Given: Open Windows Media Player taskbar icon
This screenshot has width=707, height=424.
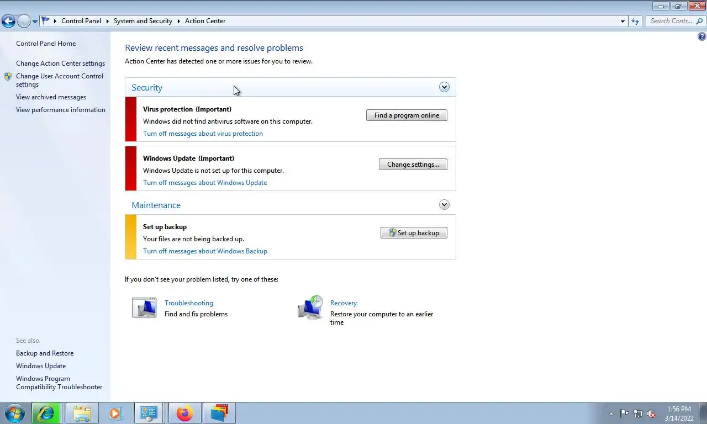Looking at the screenshot, I should tap(115, 413).
